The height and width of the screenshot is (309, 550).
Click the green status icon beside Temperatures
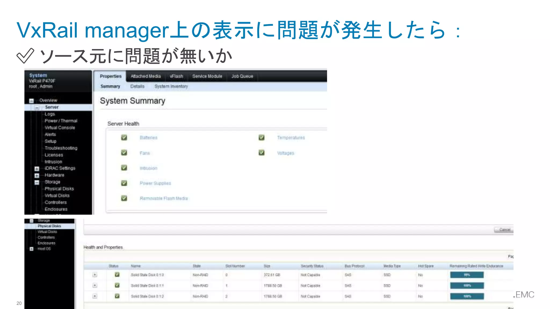click(262, 138)
